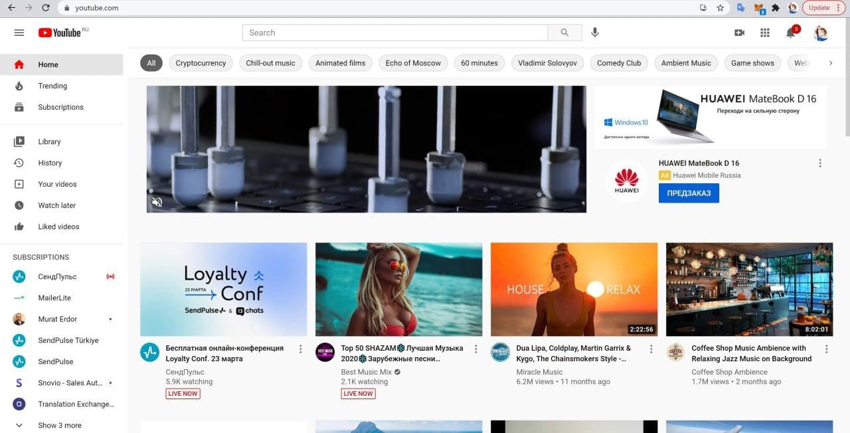The height and width of the screenshot is (433, 850).
Task: Click the Google Translate extension icon
Action: pyautogui.click(x=741, y=8)
